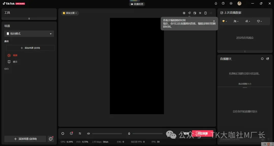The width and height of the screenshot is (274, 146).
Task: Open the face effects icon in control bar
Action: [x=71, y=134]
